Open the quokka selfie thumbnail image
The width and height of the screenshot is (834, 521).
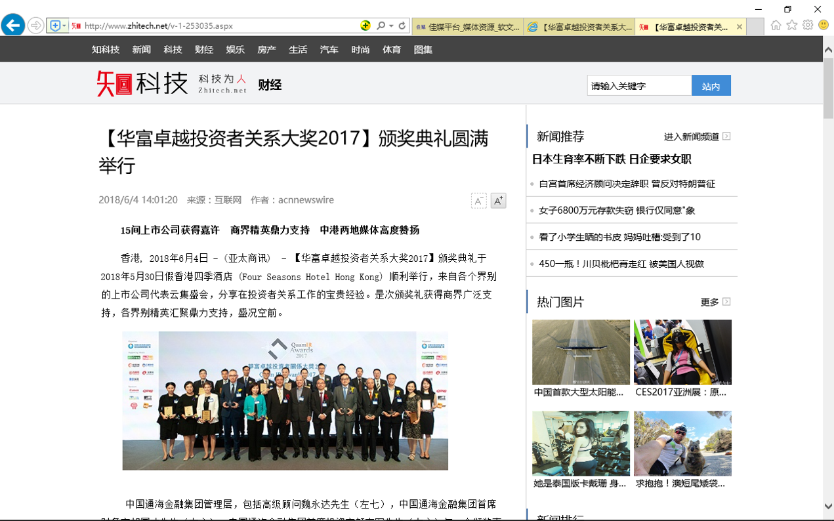point(682,444)
